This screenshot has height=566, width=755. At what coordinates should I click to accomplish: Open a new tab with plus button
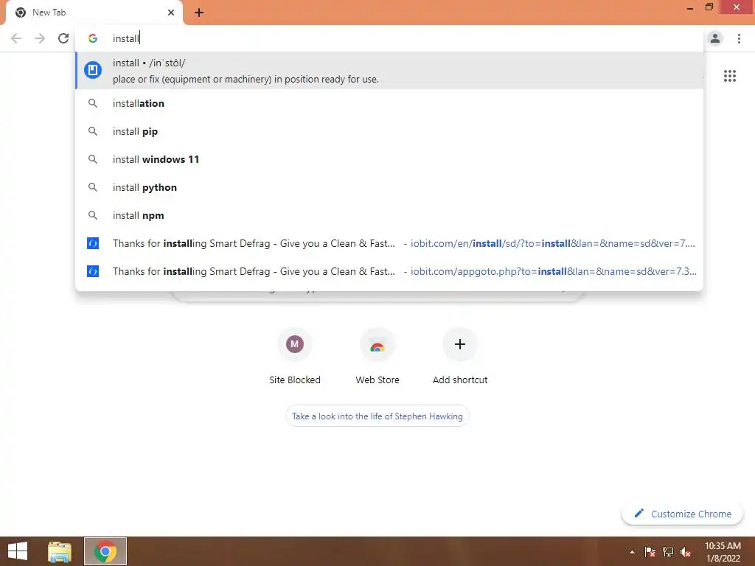point(199,13)
